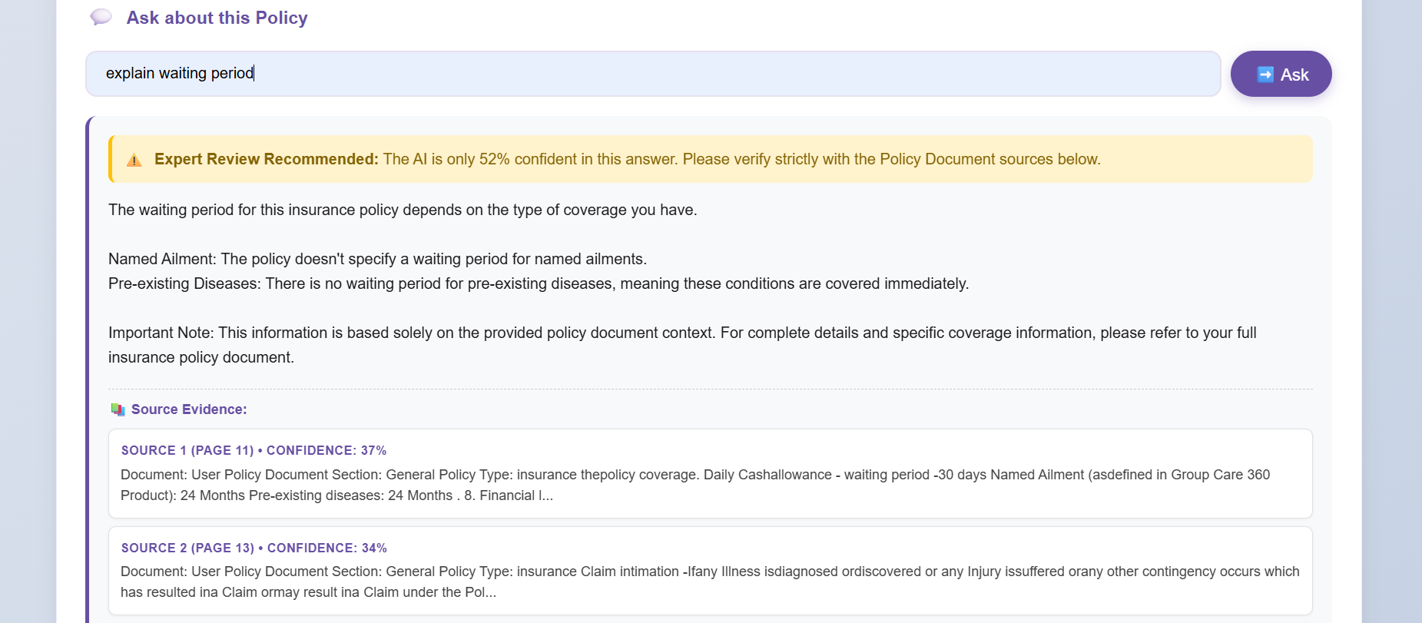Click the sentence starting 'The waiting period for this insurance'
The image size is (1422, 623).
[x=403, y=210]
